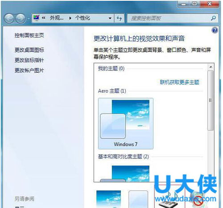Click the Forward navigation arrow
The width and height of the screenshot is (223, 208).
tap(21, 18)
